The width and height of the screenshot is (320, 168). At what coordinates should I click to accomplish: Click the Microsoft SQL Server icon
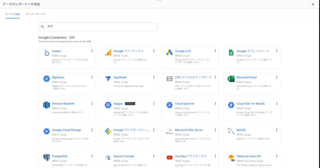(x=169, y=131)
